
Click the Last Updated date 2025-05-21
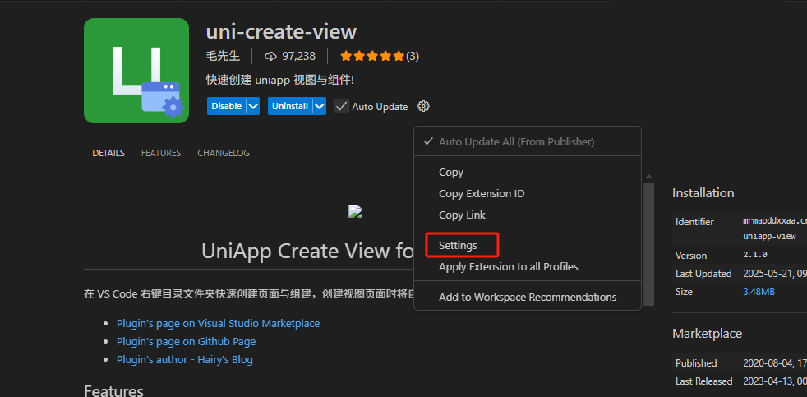click(x=775, y=274)
